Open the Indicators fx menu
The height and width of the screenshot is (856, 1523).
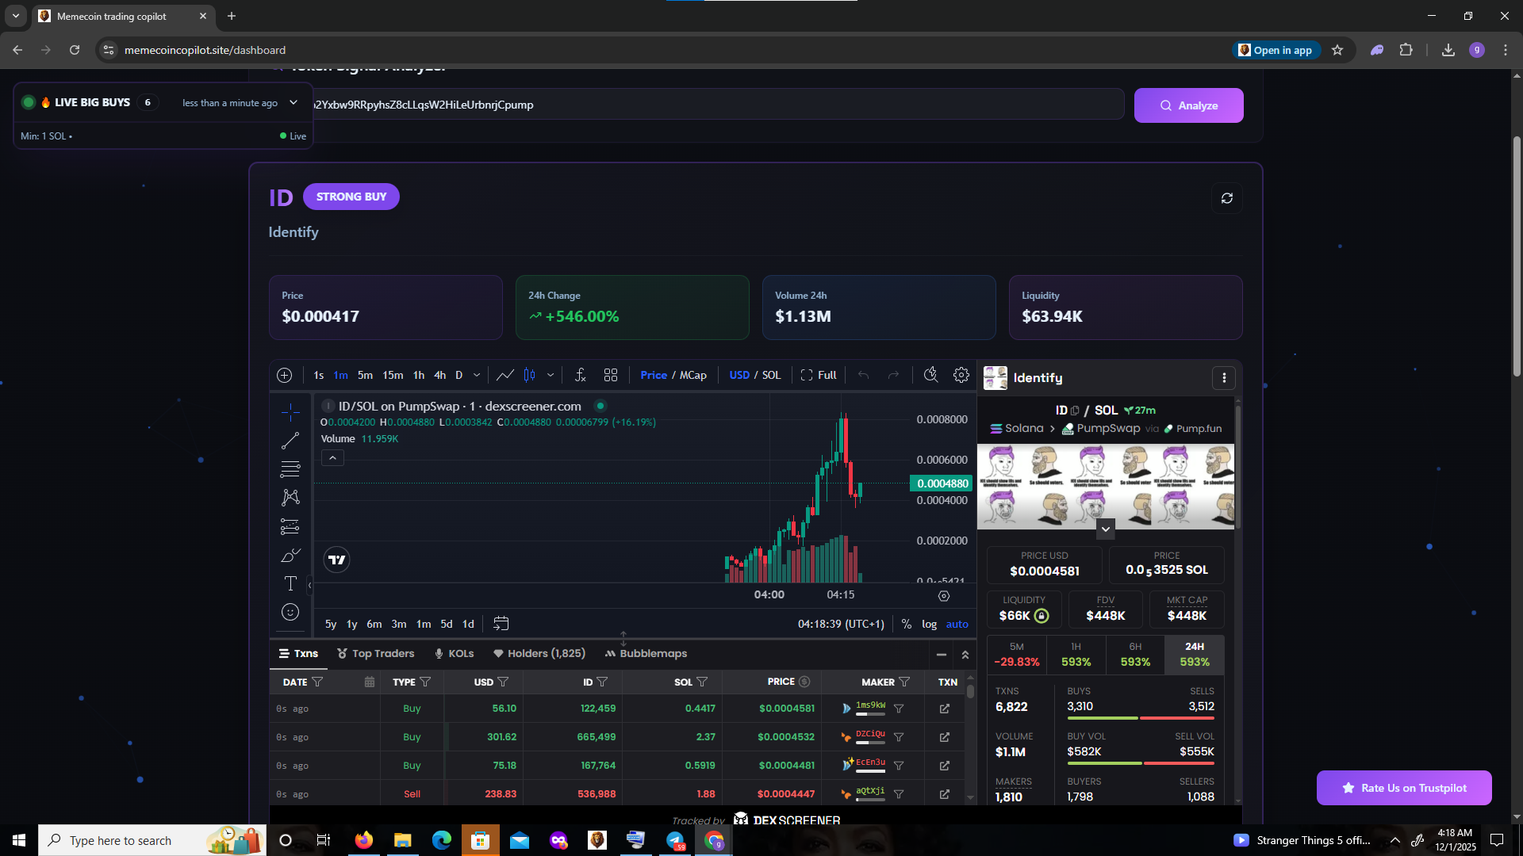[580, 374]
